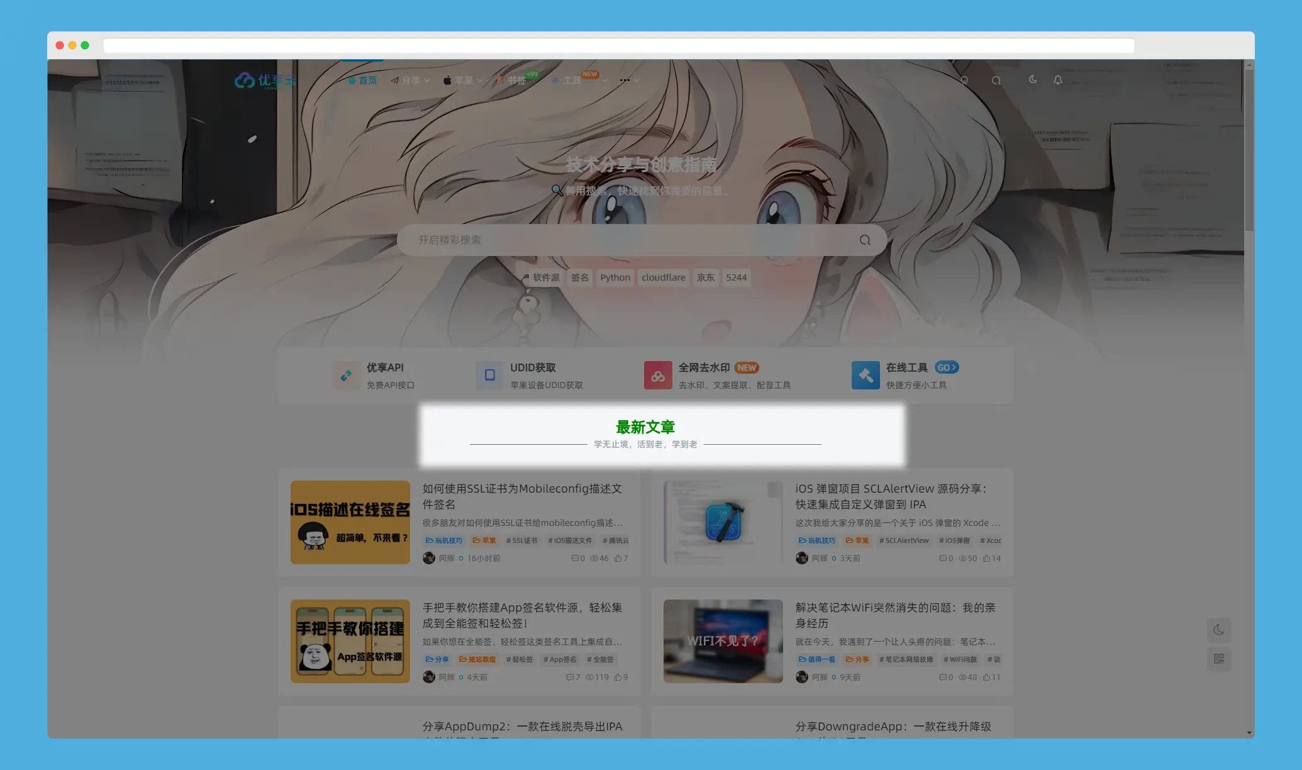Toggle night mode with floating moon button
The width and height of the screenshot is (1302, 770).
[x=1219, y=630]
